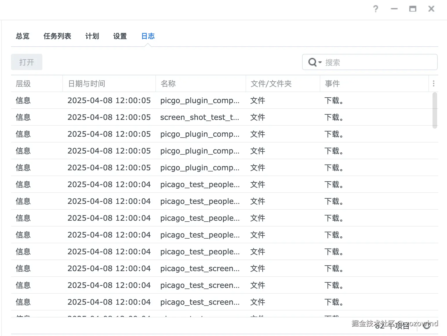Viewport: 447px width, 336px height.
Task: Select the first picago_test_screen... log entry
Action: 225,269
